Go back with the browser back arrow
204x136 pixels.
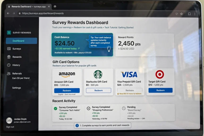click(x=8, y=13)
